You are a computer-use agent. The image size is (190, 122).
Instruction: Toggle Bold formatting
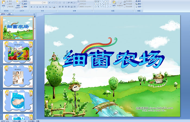click(31, 7)
